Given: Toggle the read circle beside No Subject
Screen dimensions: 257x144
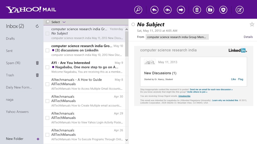Looking at the screenshot, I should (133, 24).
